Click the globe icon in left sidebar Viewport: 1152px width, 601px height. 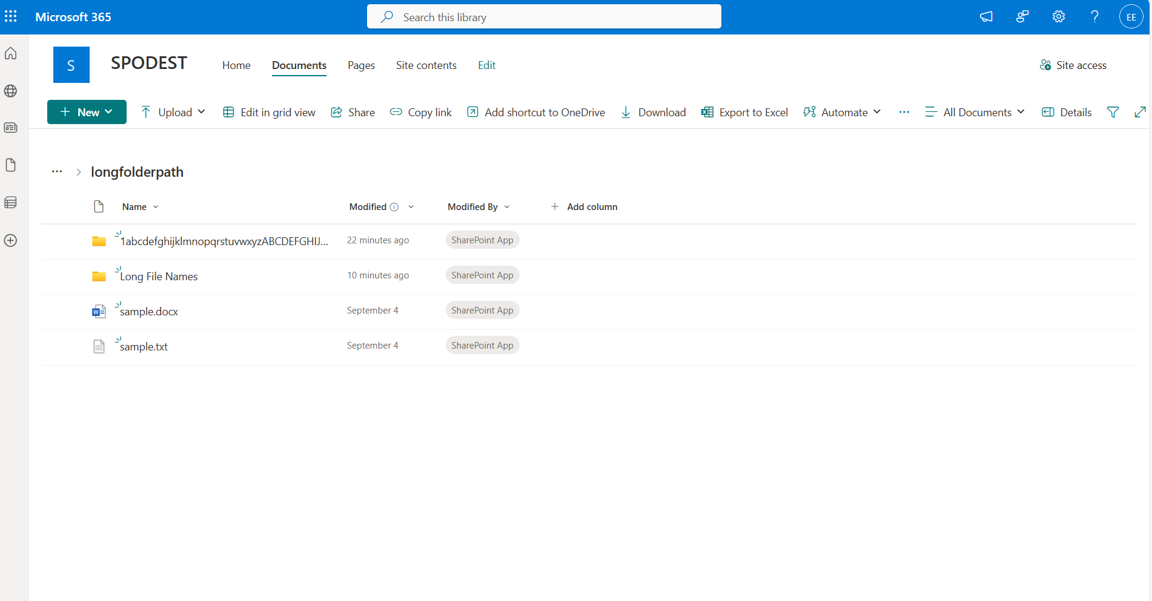11,91
